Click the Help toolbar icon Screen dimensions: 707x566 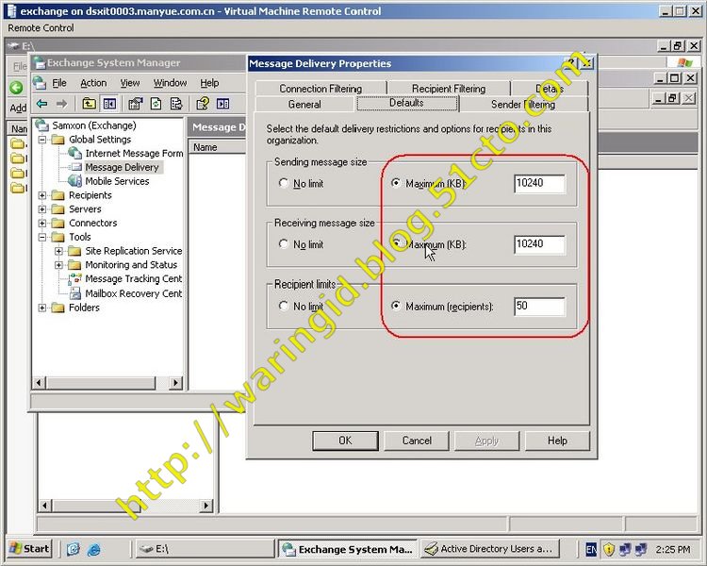(x=202, y=104)
